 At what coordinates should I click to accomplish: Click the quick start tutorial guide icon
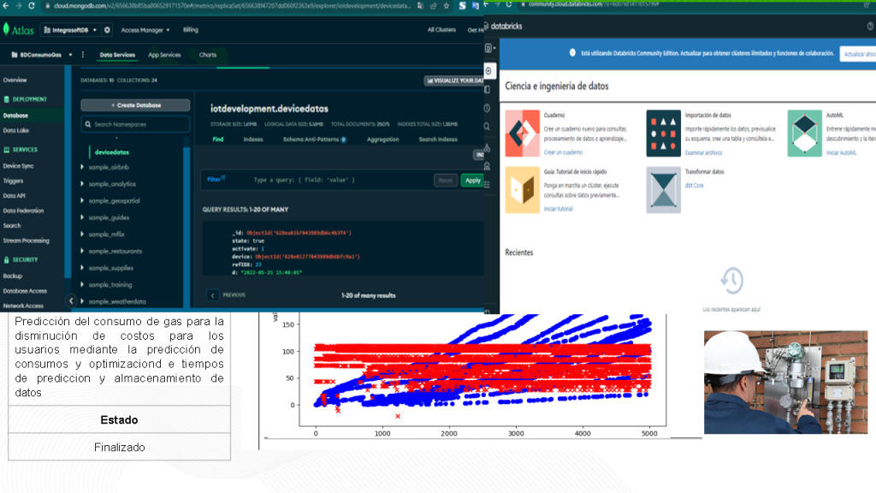click(522, 190)
